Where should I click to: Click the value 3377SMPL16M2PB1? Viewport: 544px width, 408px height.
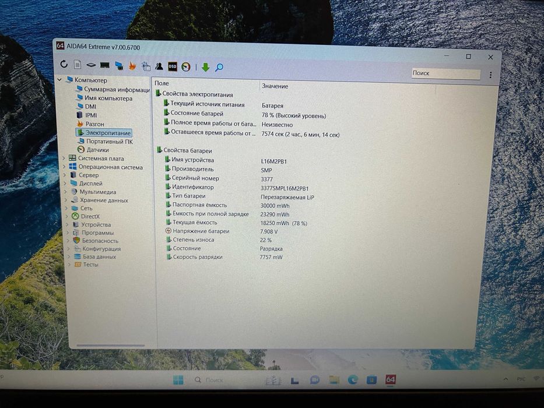coord(285,188)
